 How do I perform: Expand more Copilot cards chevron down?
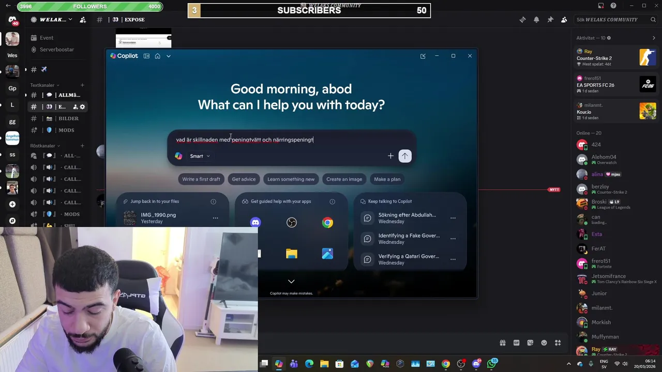click(x=291, y=282)
